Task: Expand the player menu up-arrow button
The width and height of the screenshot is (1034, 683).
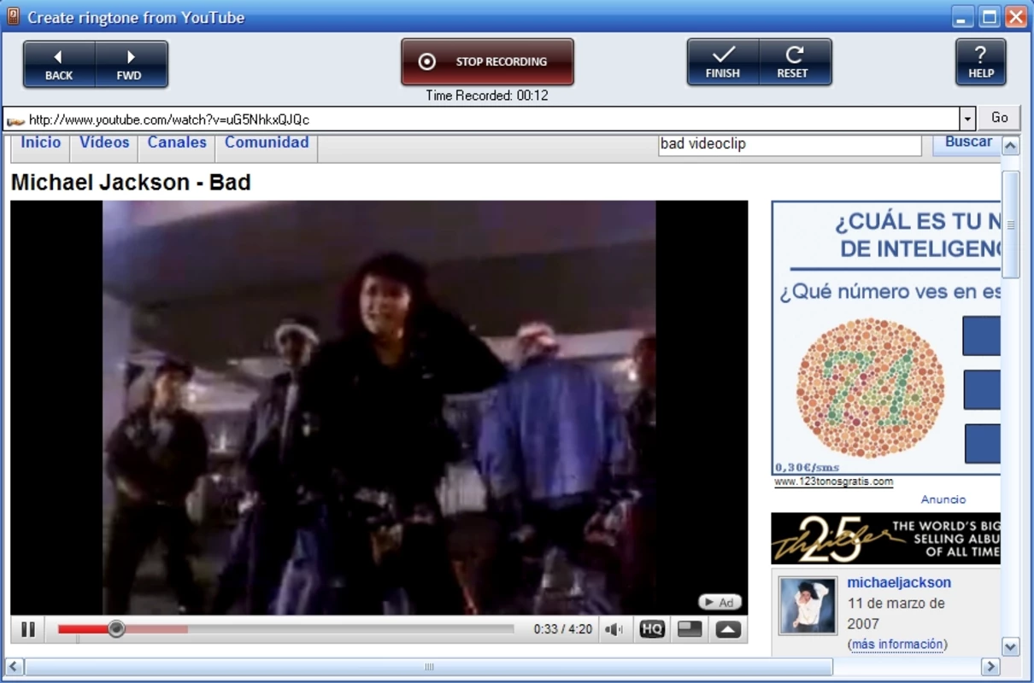Action: (x=728, y=629)
